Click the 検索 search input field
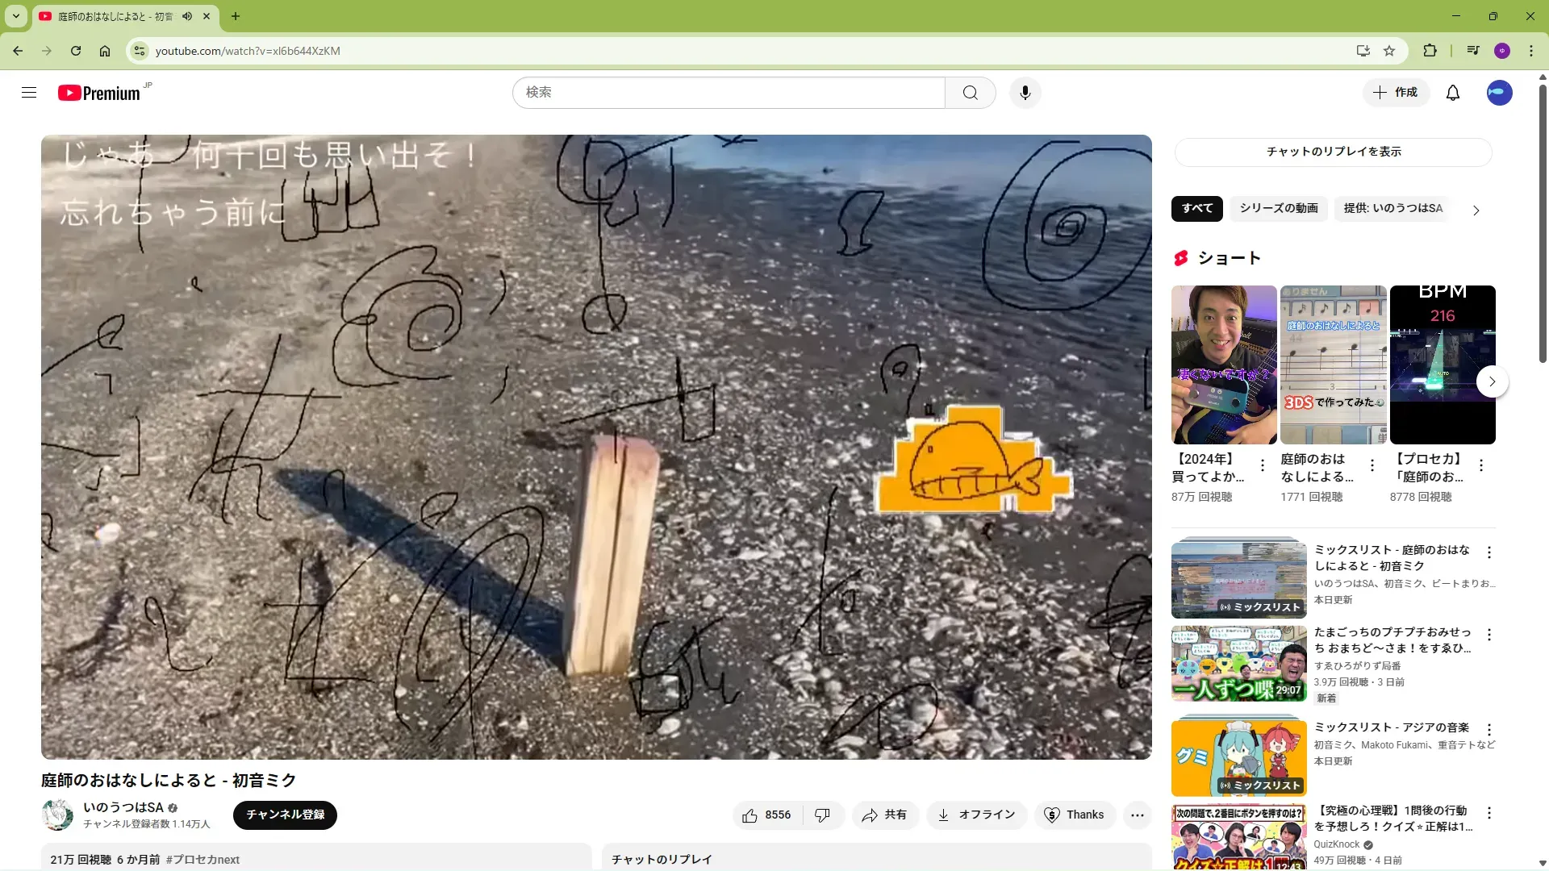 728,93
